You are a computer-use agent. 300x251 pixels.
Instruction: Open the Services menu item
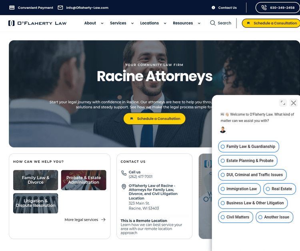click(118, 23)
